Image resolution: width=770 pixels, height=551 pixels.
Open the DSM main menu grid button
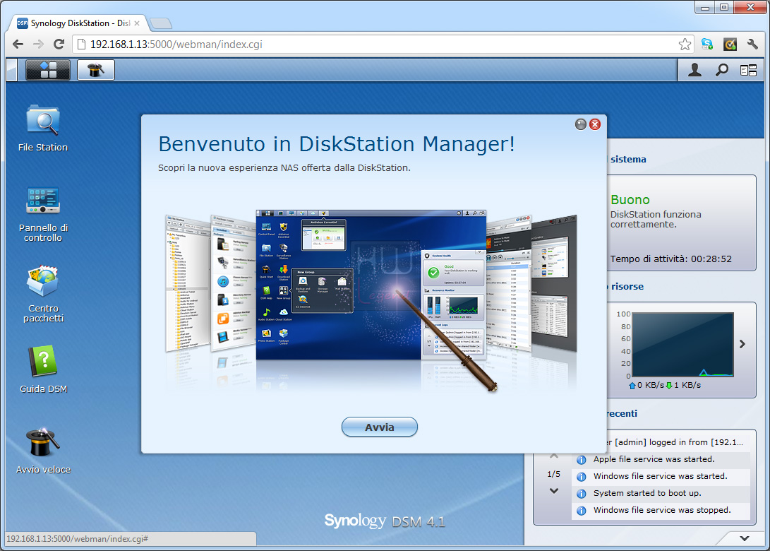pyautogui.click(x=47, y=70)
